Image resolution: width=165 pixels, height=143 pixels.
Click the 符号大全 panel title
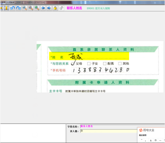(149, 130)
